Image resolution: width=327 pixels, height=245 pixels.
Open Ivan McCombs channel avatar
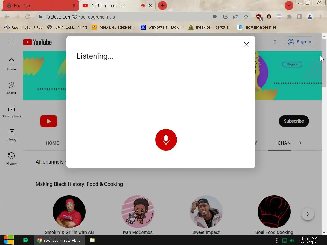[138, 212]
